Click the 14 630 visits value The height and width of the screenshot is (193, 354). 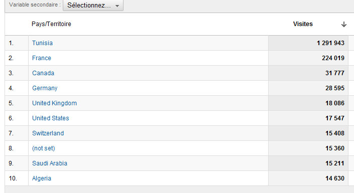[335, 178]
